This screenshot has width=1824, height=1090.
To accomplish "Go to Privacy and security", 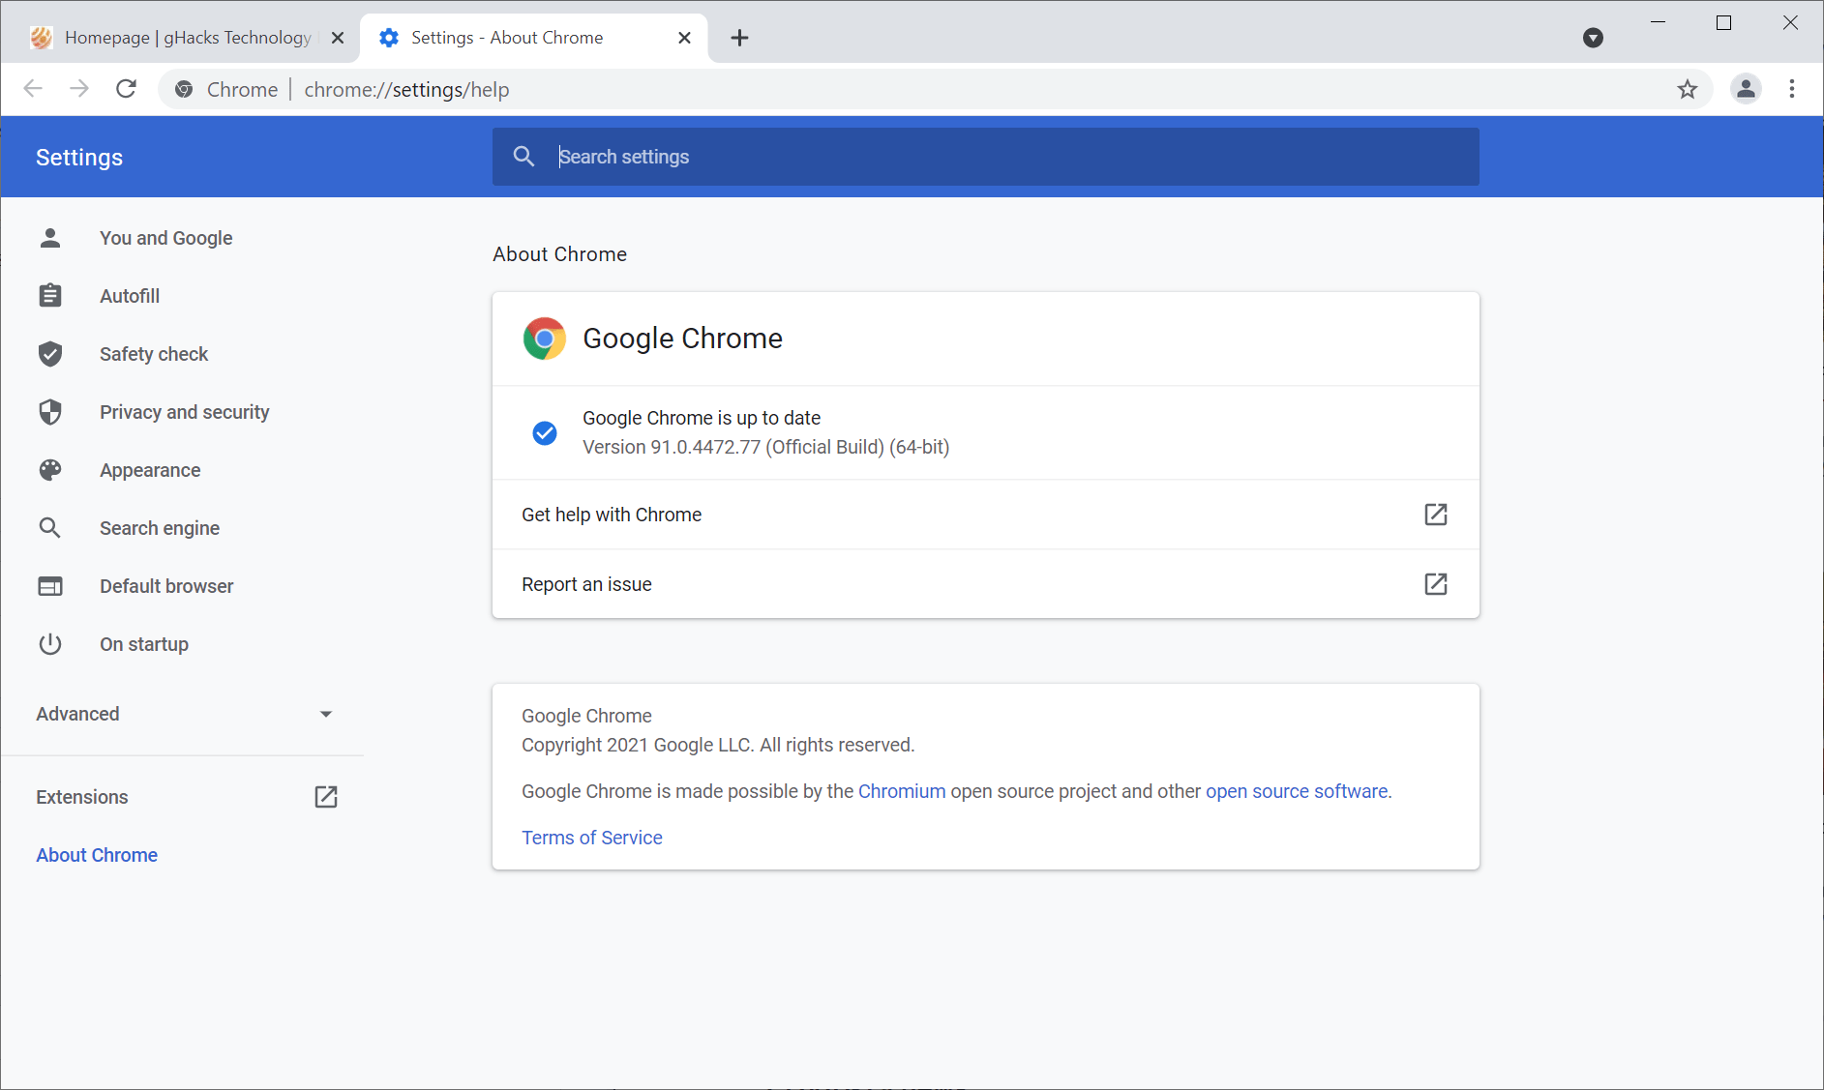I will click(184, 412).
